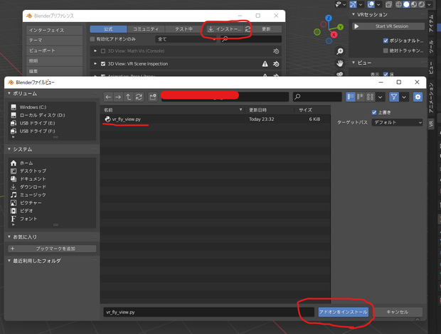Disable the 3D View: VR Scene Inspection add-on

coord(103,64)
